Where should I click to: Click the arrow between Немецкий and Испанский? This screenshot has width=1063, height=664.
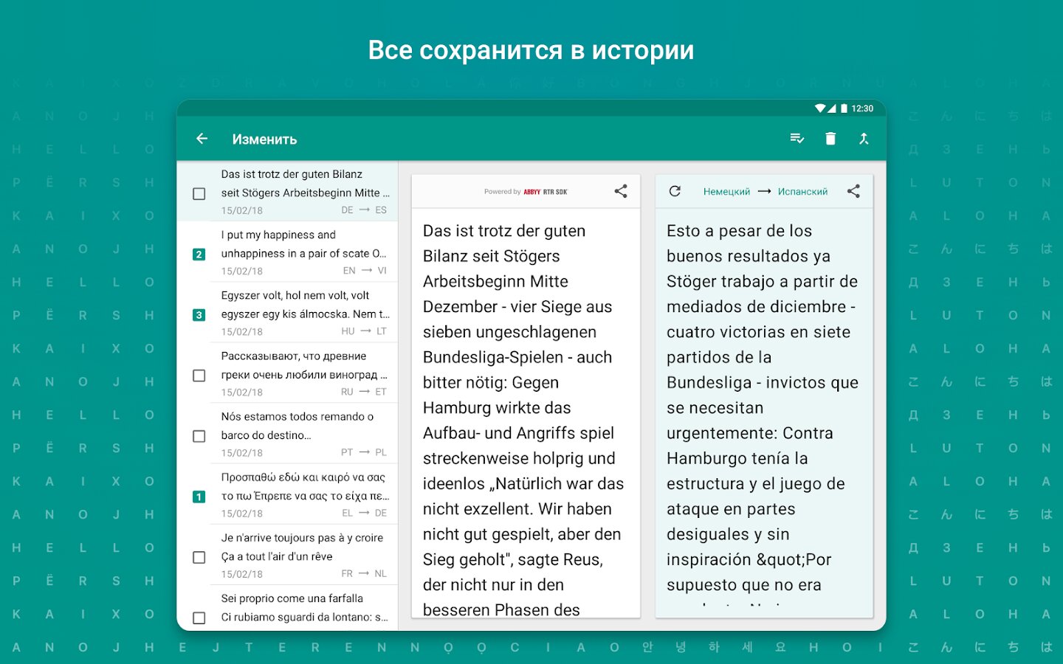pyautogui.click(x=764, y=192)
